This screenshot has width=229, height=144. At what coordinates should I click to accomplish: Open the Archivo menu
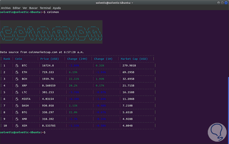[x=6, y=7]
